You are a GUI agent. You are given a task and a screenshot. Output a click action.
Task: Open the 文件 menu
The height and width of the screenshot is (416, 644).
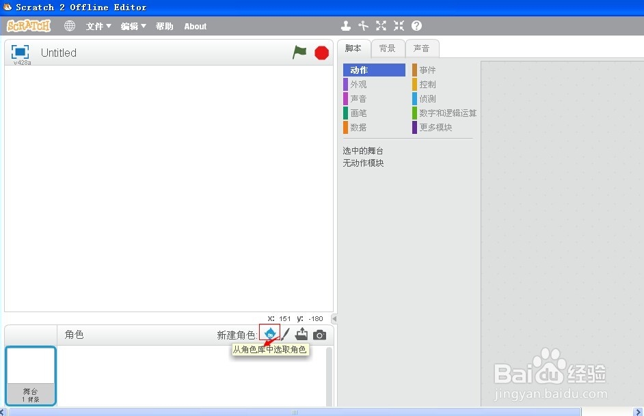click(98, 26)
